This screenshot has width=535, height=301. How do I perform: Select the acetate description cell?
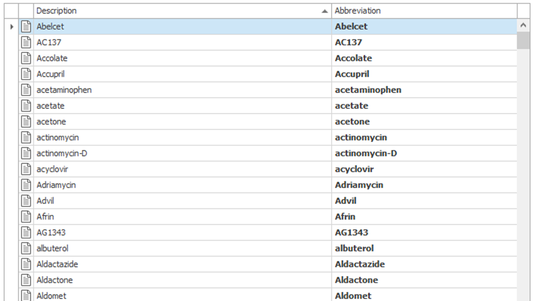(183, 106)
